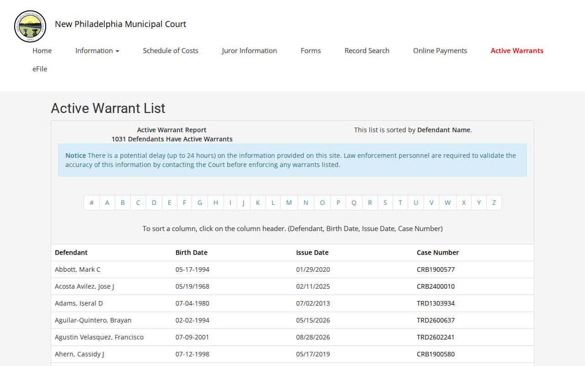The height and width of the screenshot is (366, 585).
Task: Click defendant Aguilar-Quintero, Brayan
Action: [93, 320]
